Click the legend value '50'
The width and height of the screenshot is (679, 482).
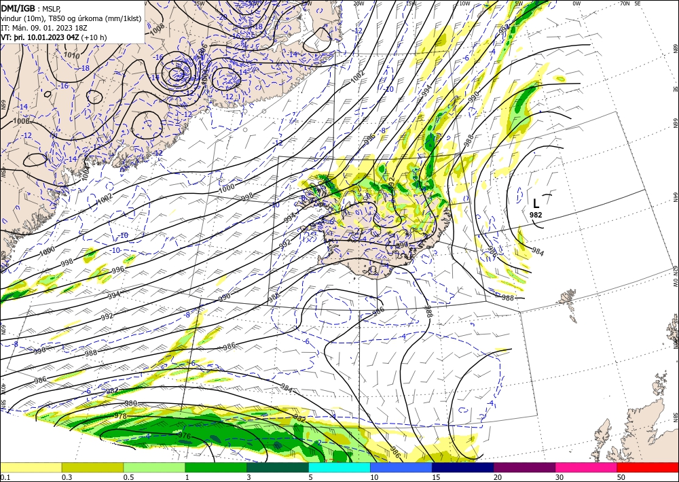tap(621, 477)
